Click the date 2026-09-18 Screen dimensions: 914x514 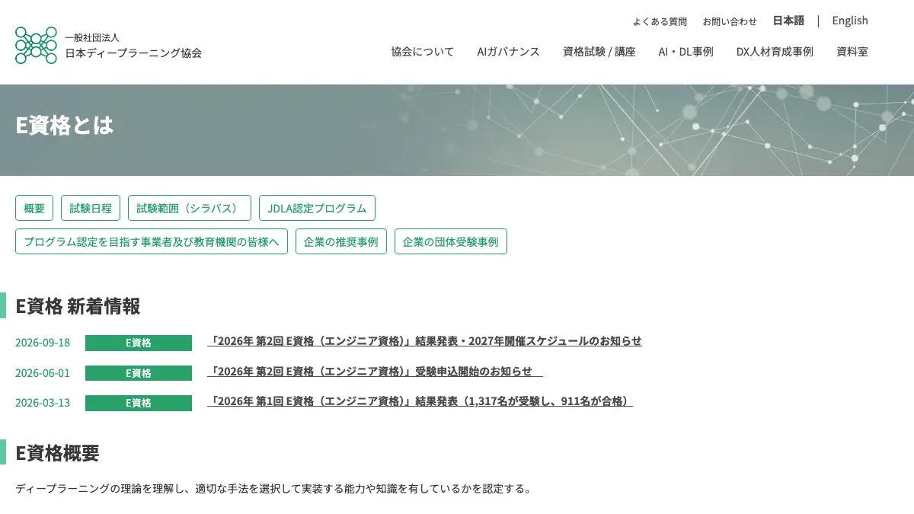pyautogui.click(x=43, y=343)
